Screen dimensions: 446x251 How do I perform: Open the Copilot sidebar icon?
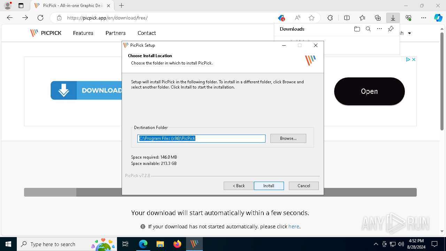point(438,18)
